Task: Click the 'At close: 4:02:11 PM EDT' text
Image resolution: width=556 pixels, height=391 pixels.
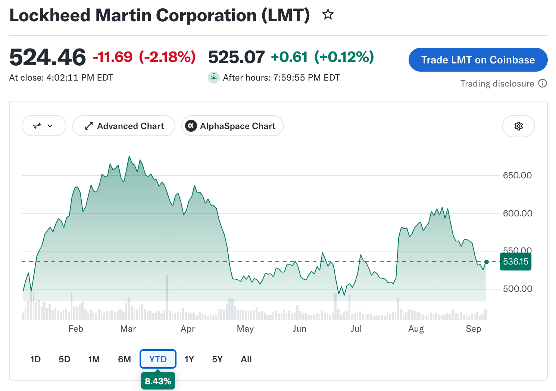Action: pyautogui.click(x=61, y=78)
